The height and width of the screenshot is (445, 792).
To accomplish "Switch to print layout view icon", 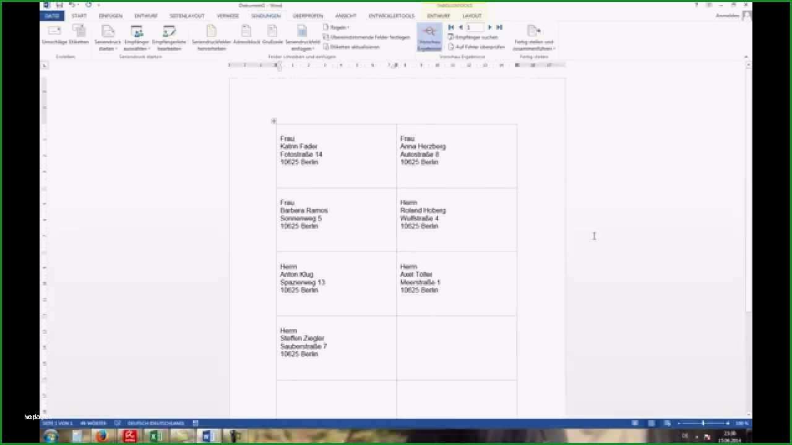I will coord(651,423).
